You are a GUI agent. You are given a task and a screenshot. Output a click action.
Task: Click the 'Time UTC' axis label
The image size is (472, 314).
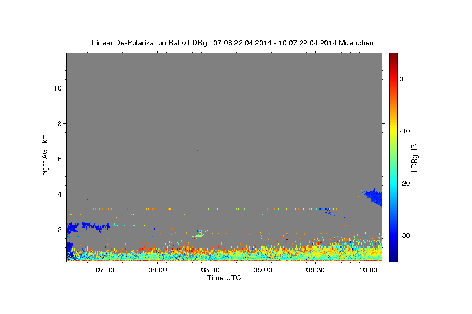[224, 278]
